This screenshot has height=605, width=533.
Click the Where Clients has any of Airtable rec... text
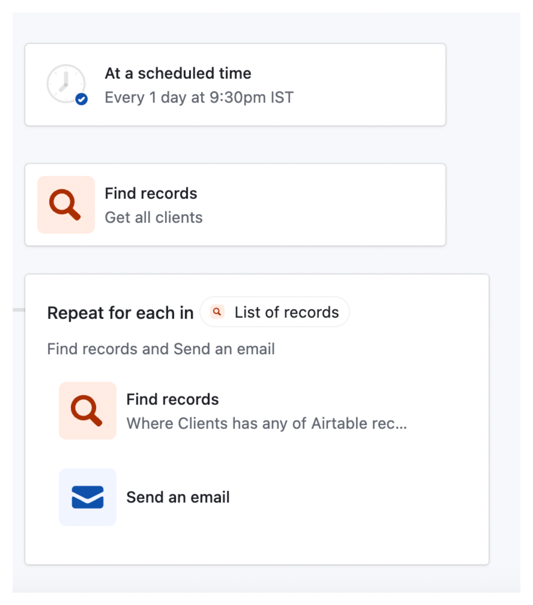pos(267,423)
